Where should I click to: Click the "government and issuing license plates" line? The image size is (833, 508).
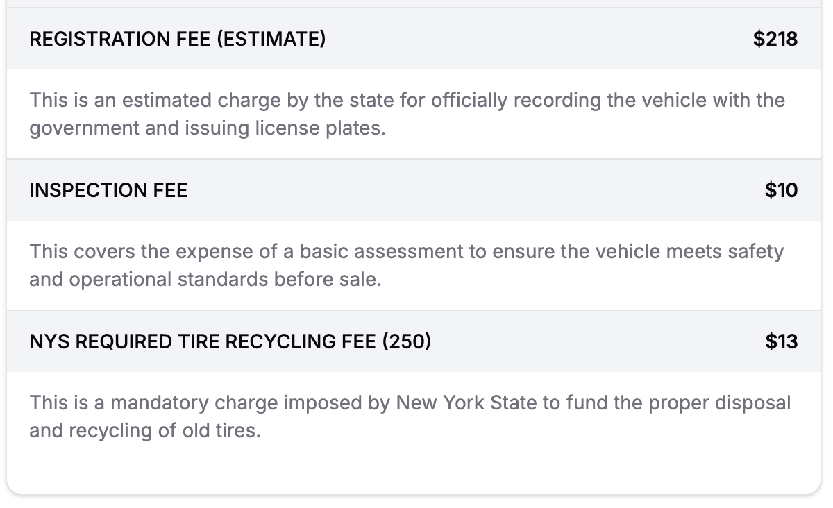(207, 128)
